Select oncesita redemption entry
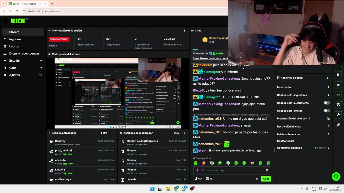Screen dimensions: 344x193 coord(82,162)
